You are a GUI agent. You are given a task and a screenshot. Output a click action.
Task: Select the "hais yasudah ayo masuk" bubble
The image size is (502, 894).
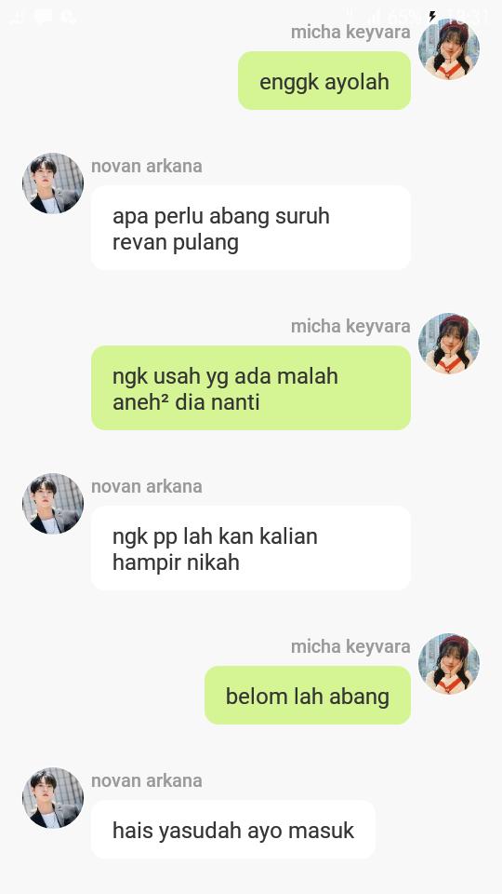coord(233,830)
